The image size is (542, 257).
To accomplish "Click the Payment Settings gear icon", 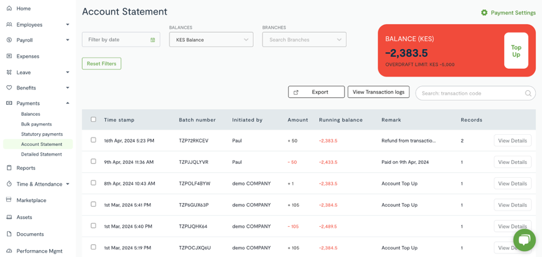I will [484, 13].
